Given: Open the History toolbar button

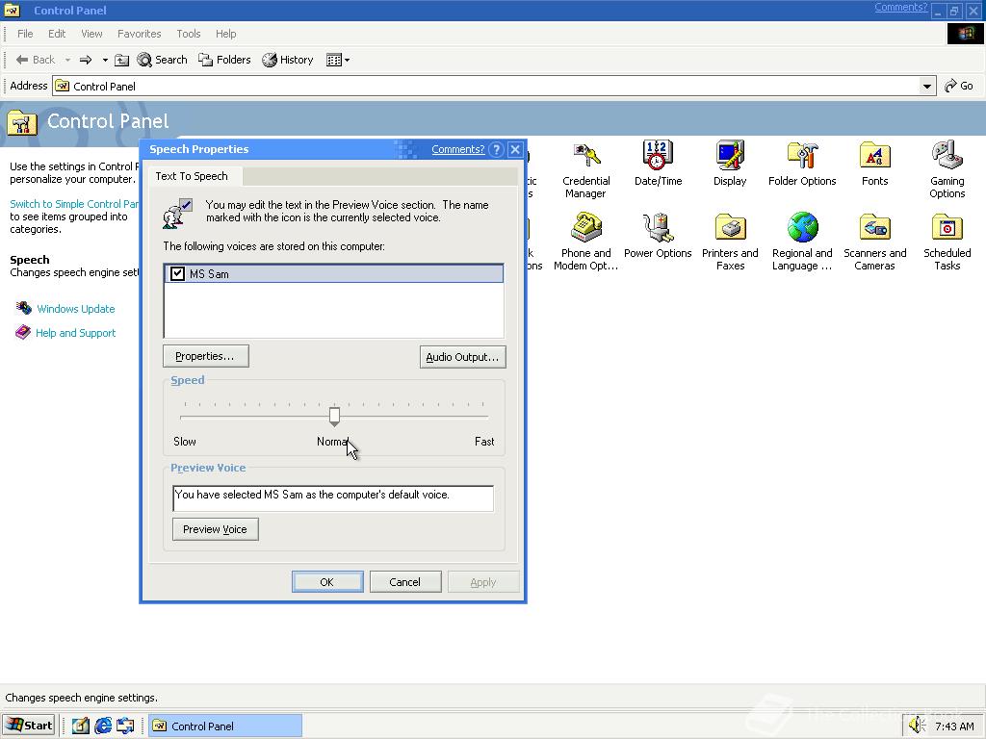Looking at the screenshot, I should (x=288, y=60).
